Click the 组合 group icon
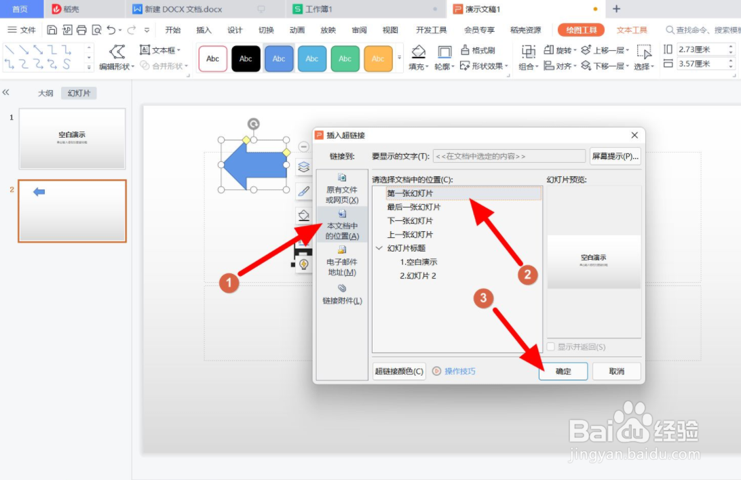Screen dimensions: 741x480 (529, 52)
